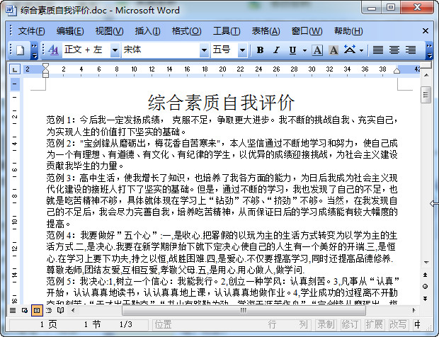Click the document title 综合素质自我评价

click(x=221, y=103)
